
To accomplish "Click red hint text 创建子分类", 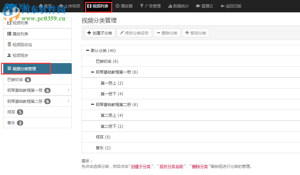I will (141, 167).
